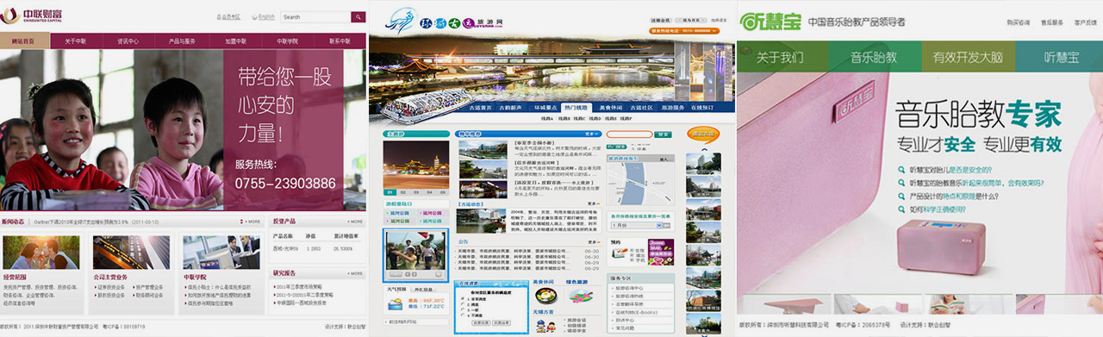Click the orange round badge beside search
The image size is (1103, 337).
703,134
